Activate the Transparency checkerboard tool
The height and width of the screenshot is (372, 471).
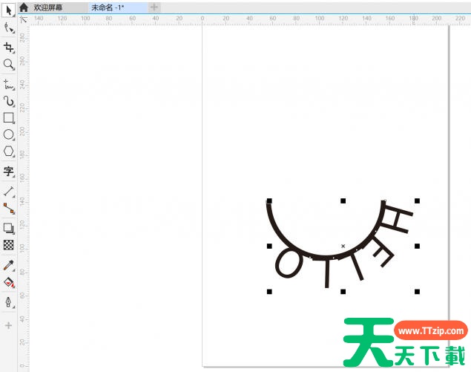pos(9,244)
